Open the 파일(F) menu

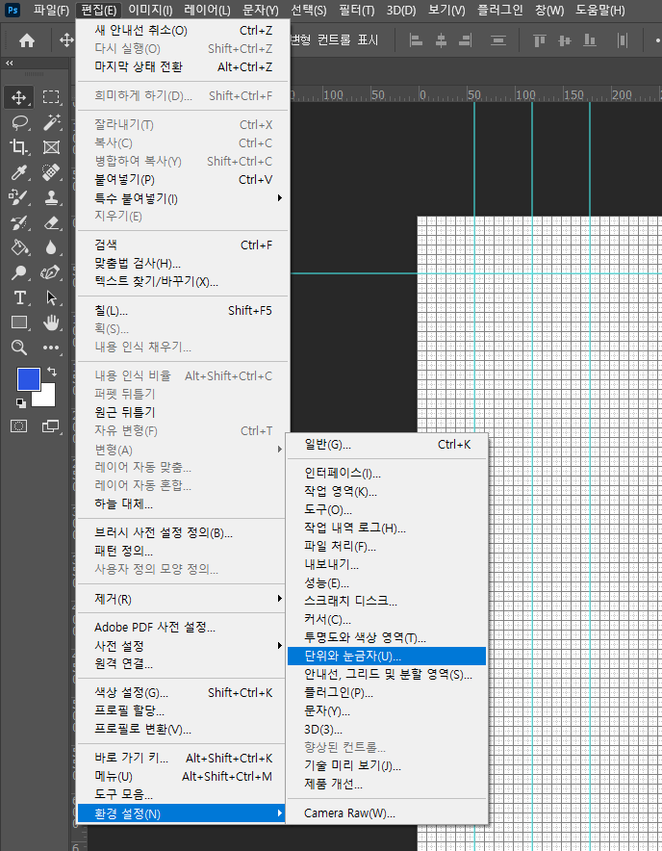point(51,10)
